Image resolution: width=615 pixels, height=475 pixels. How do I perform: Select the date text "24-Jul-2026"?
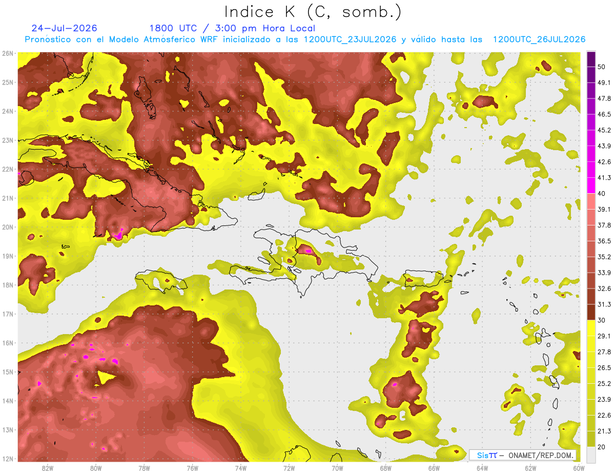tap(64, 28)
